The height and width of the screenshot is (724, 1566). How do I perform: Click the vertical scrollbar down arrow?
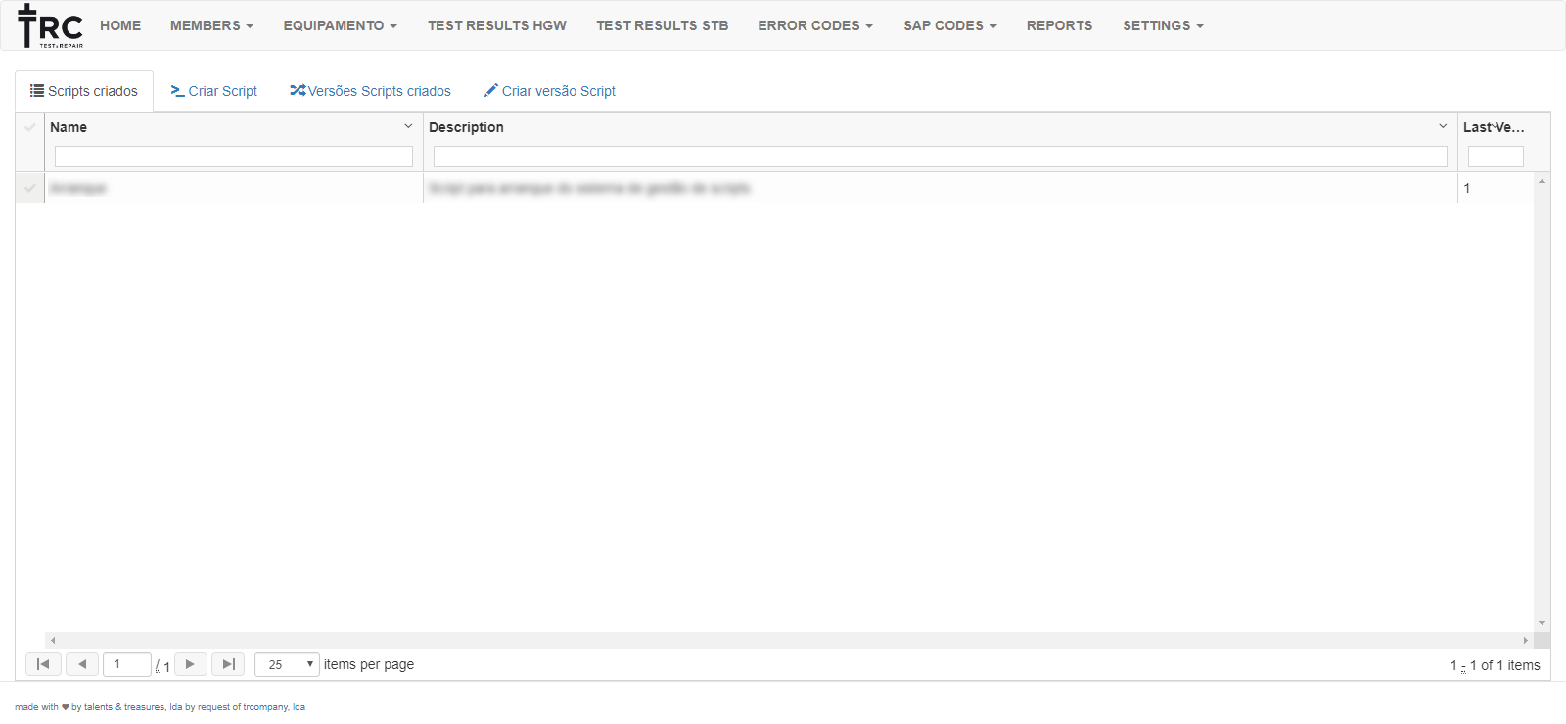click(1542, 623)
